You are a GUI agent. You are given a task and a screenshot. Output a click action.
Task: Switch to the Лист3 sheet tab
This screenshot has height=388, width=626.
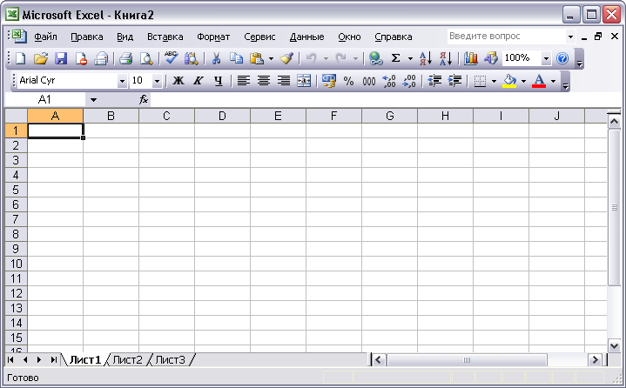point(170,359)
